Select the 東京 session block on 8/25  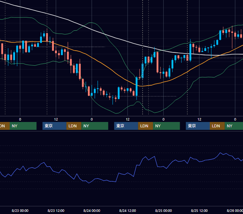click(x=198, y=126)
